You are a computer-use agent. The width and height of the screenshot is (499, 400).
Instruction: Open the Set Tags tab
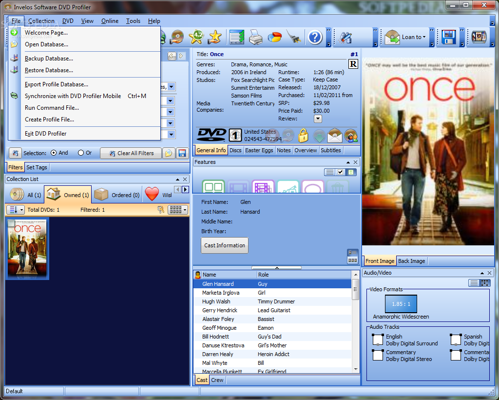(x=37, y=167)
